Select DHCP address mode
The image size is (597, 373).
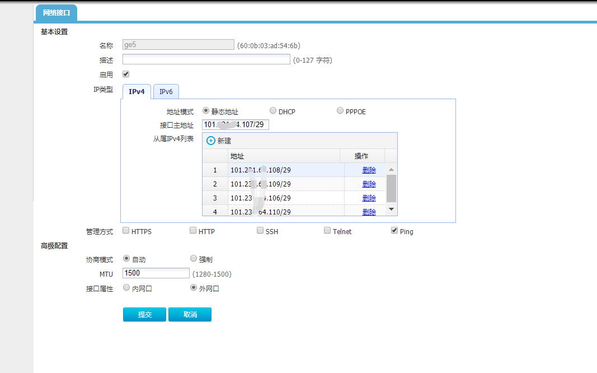click(x=273, y=111)
